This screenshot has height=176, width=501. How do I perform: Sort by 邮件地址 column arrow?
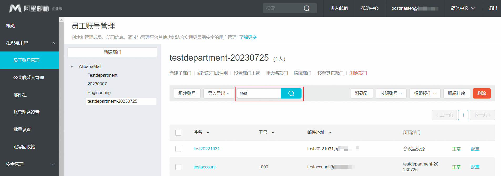click(x=330, y=133)
